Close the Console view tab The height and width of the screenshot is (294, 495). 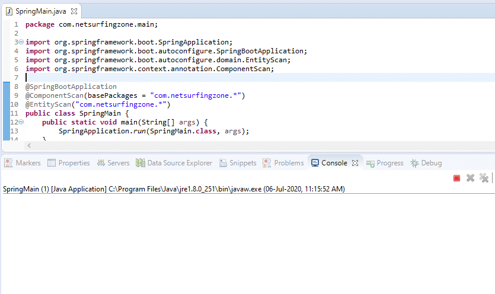point(355,163)
